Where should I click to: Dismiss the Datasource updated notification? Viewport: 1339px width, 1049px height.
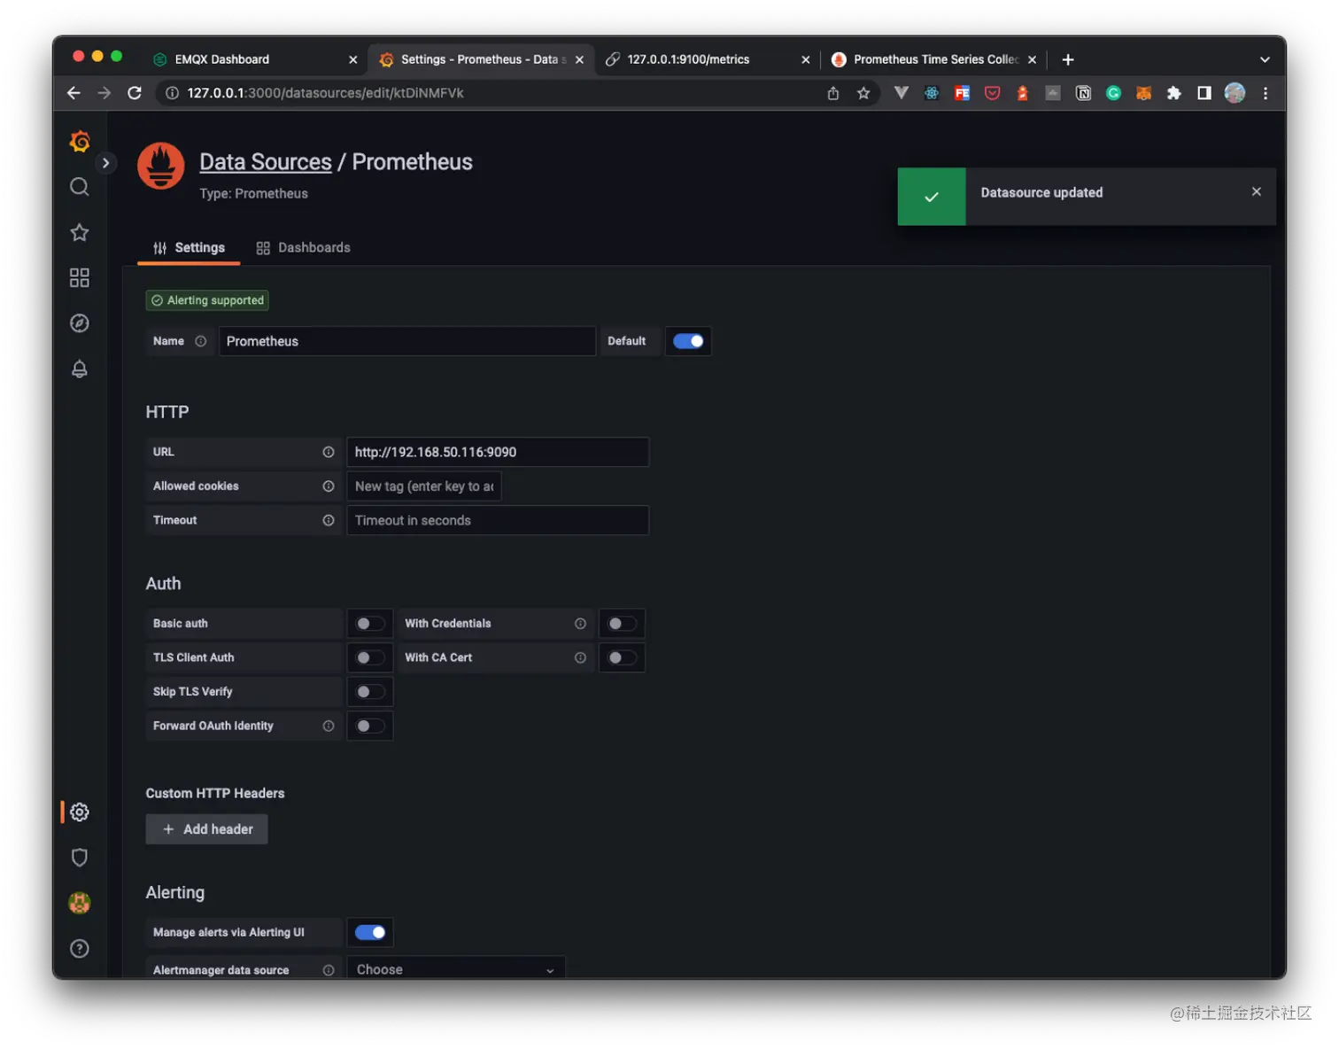(1256, 190)
